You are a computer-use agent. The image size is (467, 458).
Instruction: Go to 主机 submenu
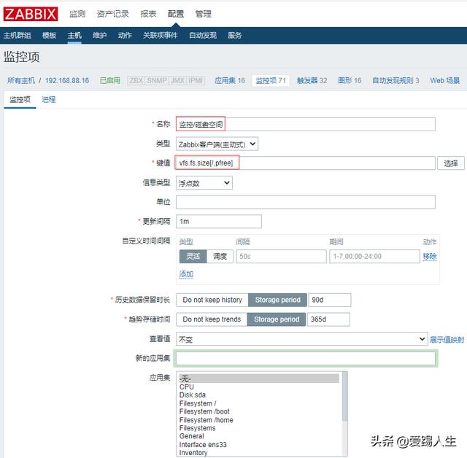(74, 36)
